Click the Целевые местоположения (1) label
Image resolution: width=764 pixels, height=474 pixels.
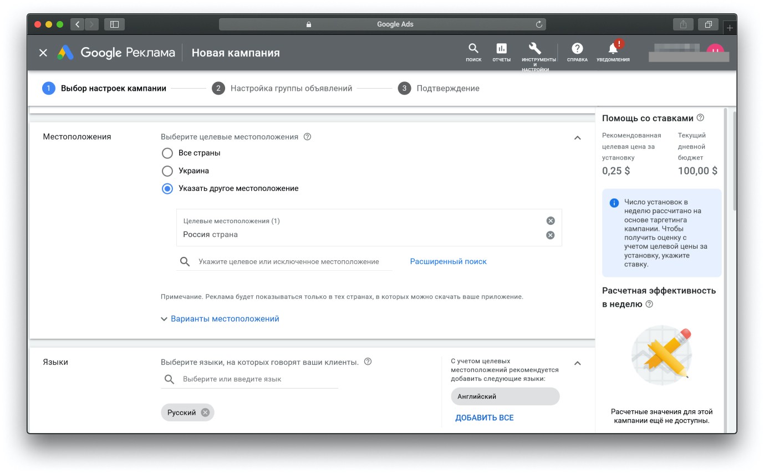click(231, 221)
